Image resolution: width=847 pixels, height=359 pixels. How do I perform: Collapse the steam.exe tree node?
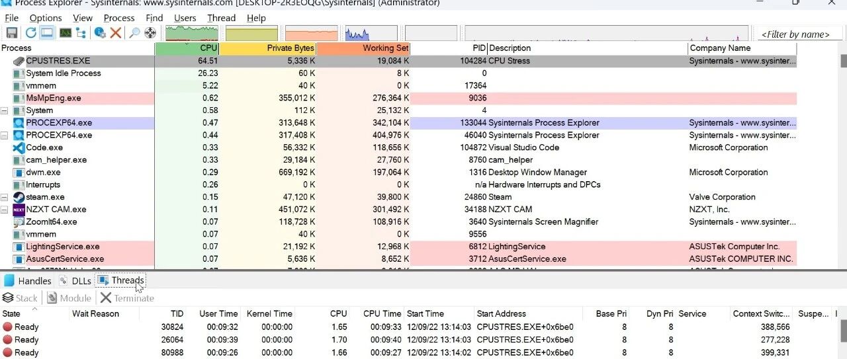pyautogui.click(x=5, y=197)
